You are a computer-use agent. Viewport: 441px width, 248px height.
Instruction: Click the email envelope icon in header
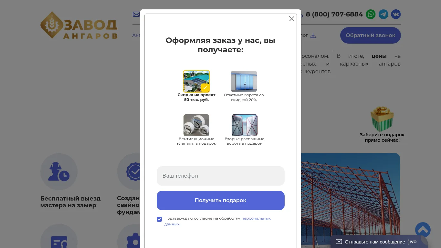click(136, 14)
